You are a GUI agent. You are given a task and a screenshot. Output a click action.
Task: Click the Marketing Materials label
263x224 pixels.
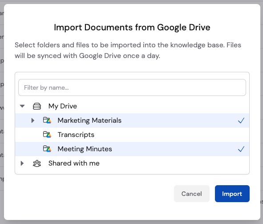[89, 120]
